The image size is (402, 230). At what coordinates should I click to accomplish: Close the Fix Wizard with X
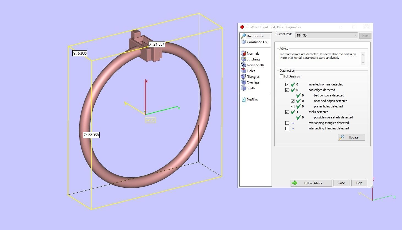coord(366,27)
